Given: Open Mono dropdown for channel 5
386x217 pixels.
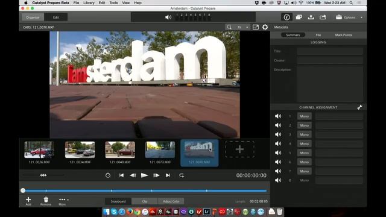Looking at the screenshot, I should click(304, 153).
